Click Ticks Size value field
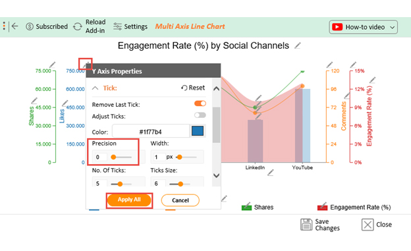Screen dimensions: 411x251 (x=159, y=184)
